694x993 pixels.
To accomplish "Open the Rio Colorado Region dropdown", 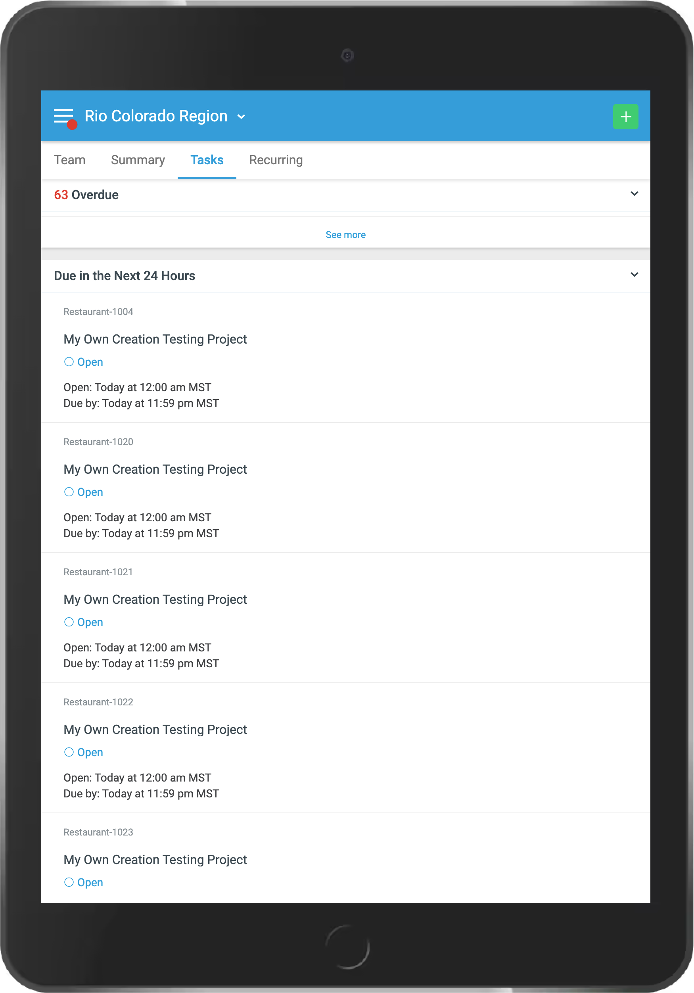I will coord(241,116).
